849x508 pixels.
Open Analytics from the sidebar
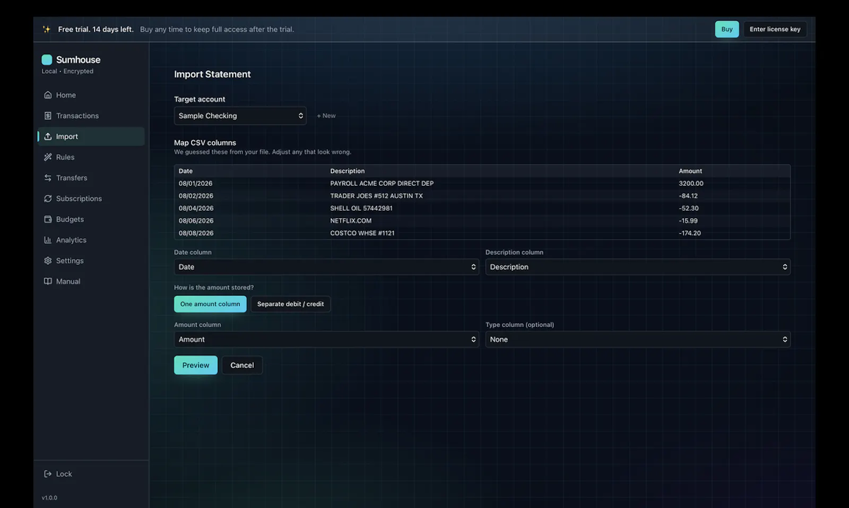coord(91,240)
